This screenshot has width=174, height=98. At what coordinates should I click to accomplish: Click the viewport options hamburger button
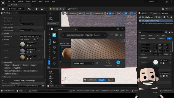(63, 13)
